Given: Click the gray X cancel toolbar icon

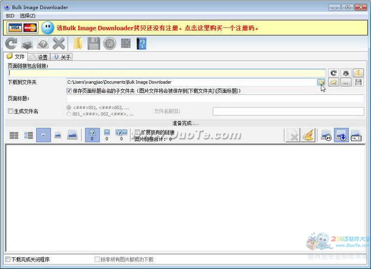Looking at the screenshot, I should click(59, 43).
